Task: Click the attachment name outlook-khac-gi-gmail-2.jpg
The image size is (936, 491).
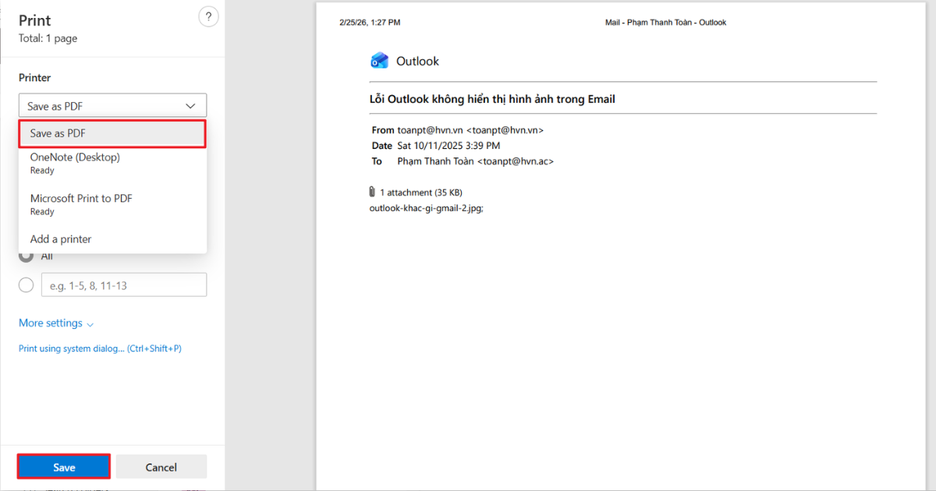Action: (x=426, y=208)
